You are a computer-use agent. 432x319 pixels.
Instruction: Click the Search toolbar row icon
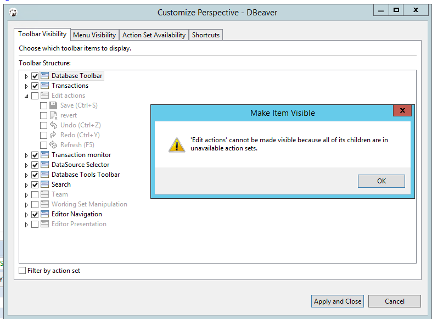[44, 184]
